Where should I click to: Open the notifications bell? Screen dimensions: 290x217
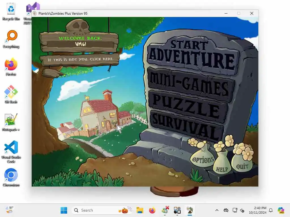tap(271, 210)
